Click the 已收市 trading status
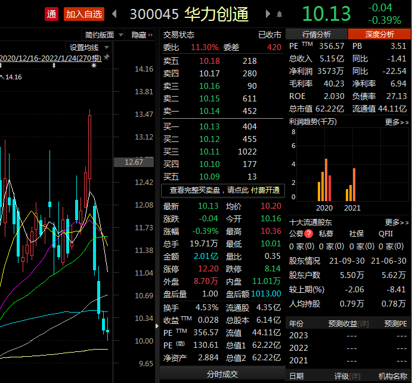The image size is (412, 383). coord(269,35)
